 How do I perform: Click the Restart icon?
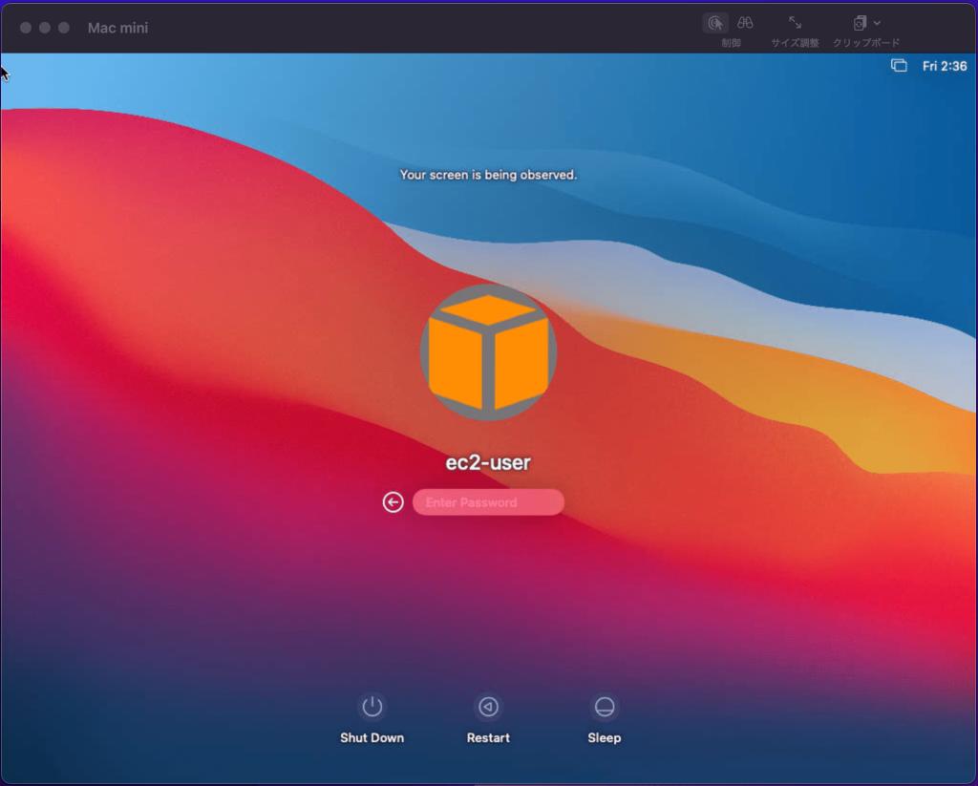[488, 707]
